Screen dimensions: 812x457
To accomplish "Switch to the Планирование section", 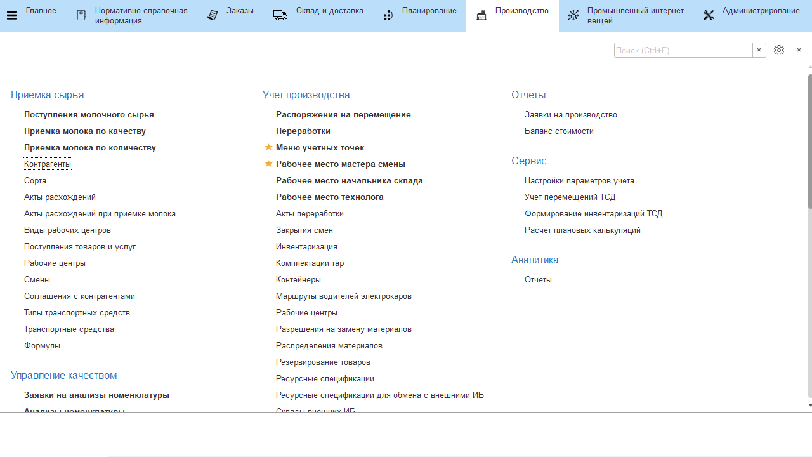I will 429,11.
